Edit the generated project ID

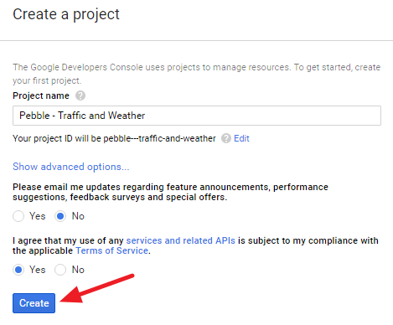[x=241, y=138]
